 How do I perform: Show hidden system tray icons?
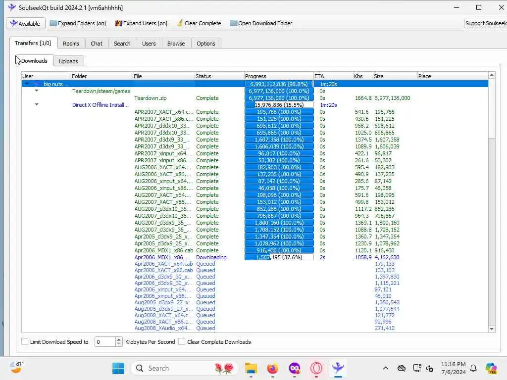385,368
